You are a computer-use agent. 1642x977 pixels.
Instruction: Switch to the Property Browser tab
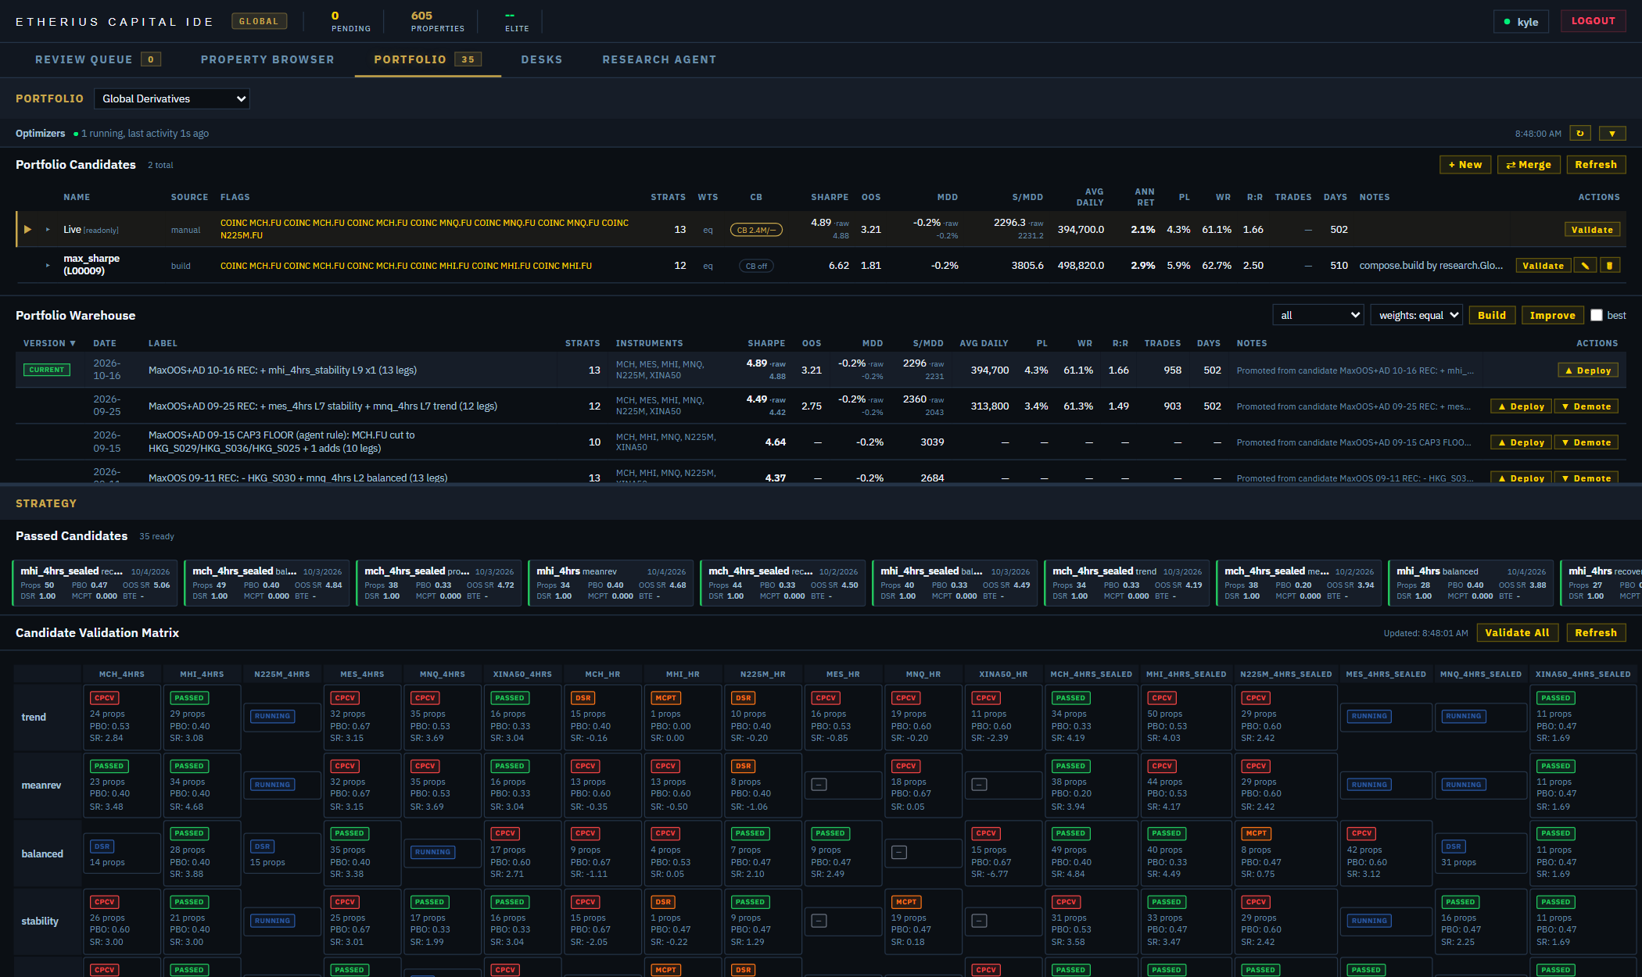coord(267,59)
